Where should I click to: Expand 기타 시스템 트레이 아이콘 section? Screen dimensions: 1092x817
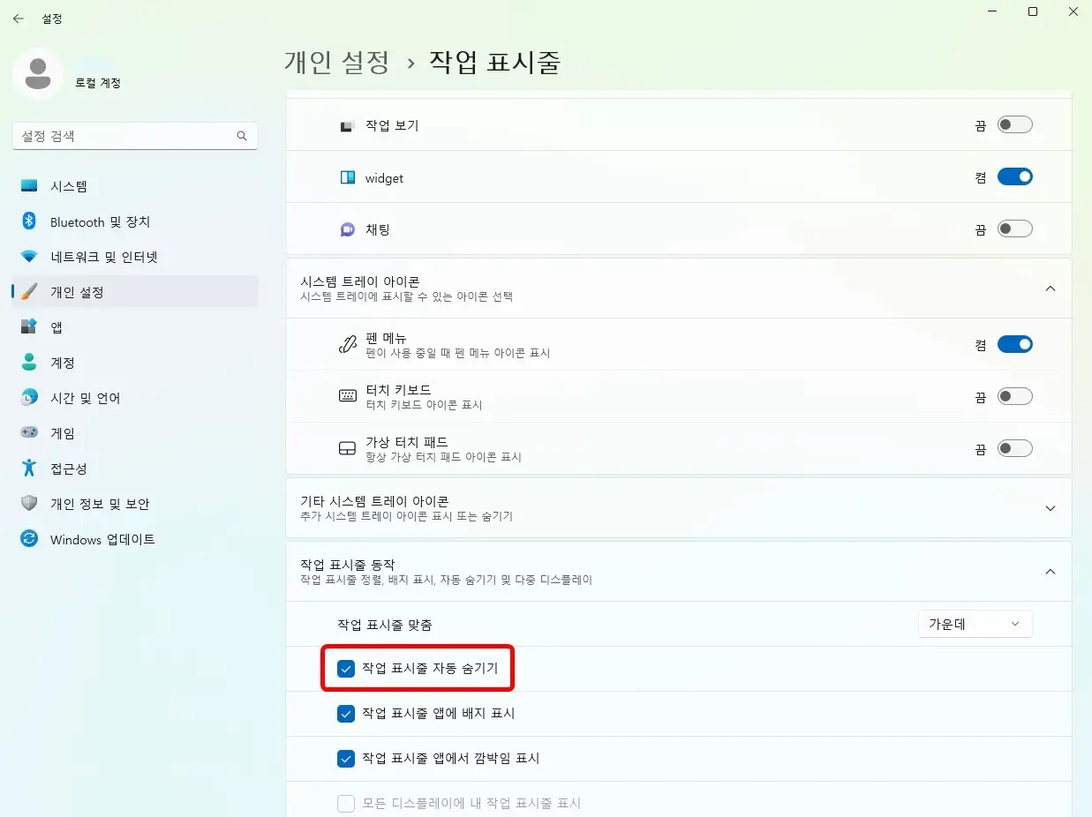pyautogui.click(x=1051, y=508)
